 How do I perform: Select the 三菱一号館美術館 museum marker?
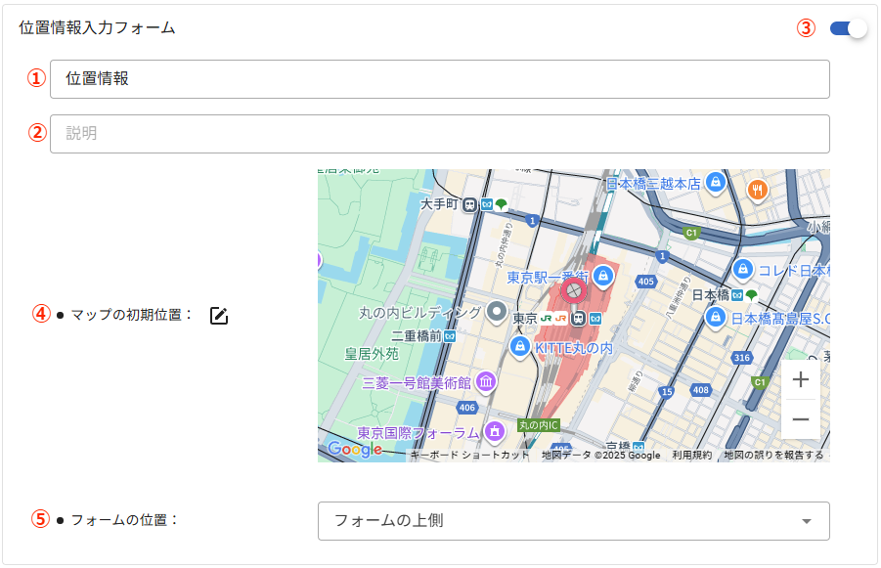485,382
